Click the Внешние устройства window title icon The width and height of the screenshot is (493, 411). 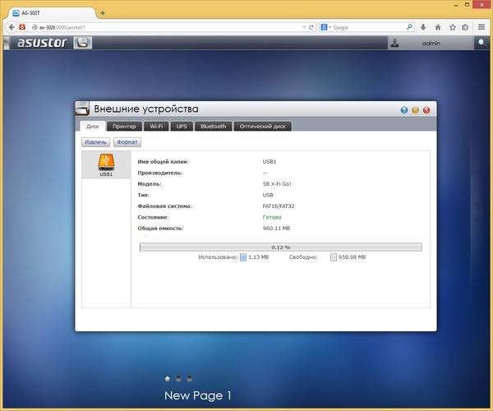(x=82, y=109)
